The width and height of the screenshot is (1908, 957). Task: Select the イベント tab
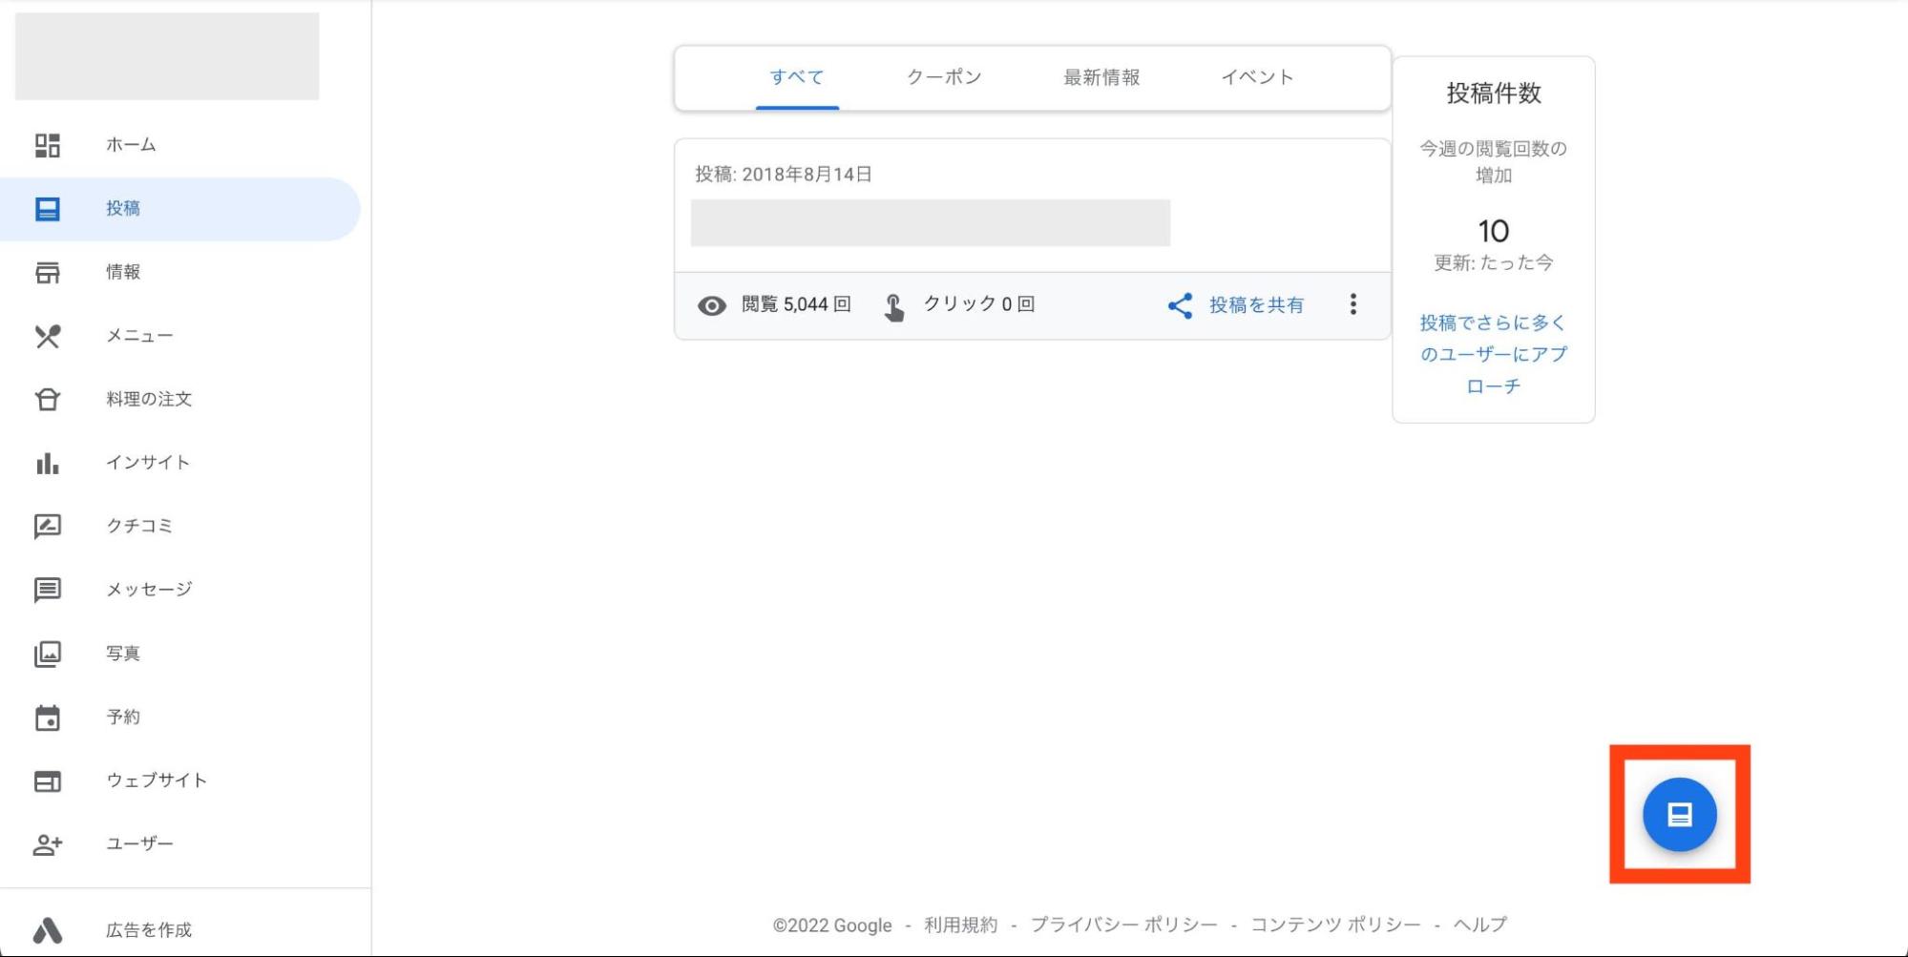pos(1257,77)
